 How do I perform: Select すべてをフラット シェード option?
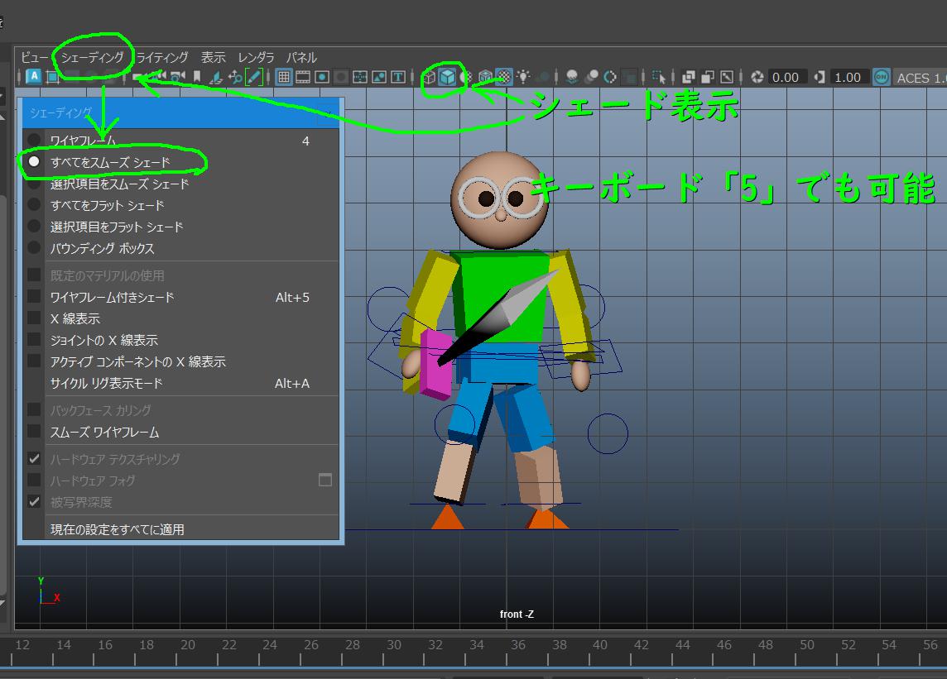35,205
